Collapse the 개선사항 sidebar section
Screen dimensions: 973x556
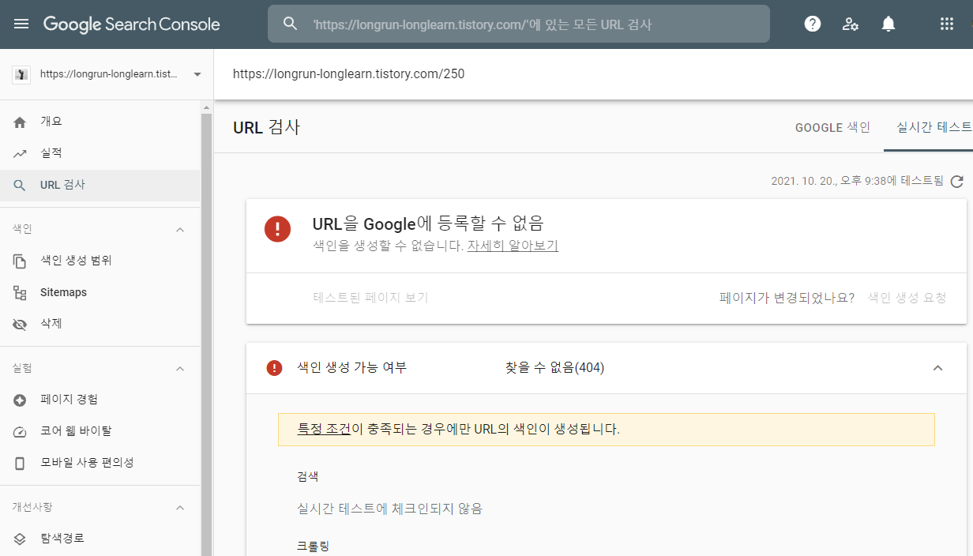tap(179, 507)
